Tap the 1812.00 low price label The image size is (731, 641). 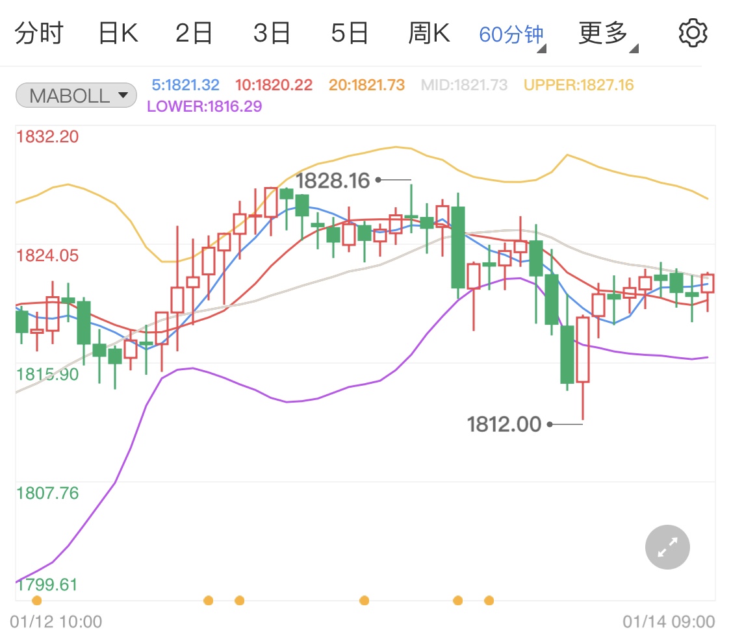pos(504,425)
